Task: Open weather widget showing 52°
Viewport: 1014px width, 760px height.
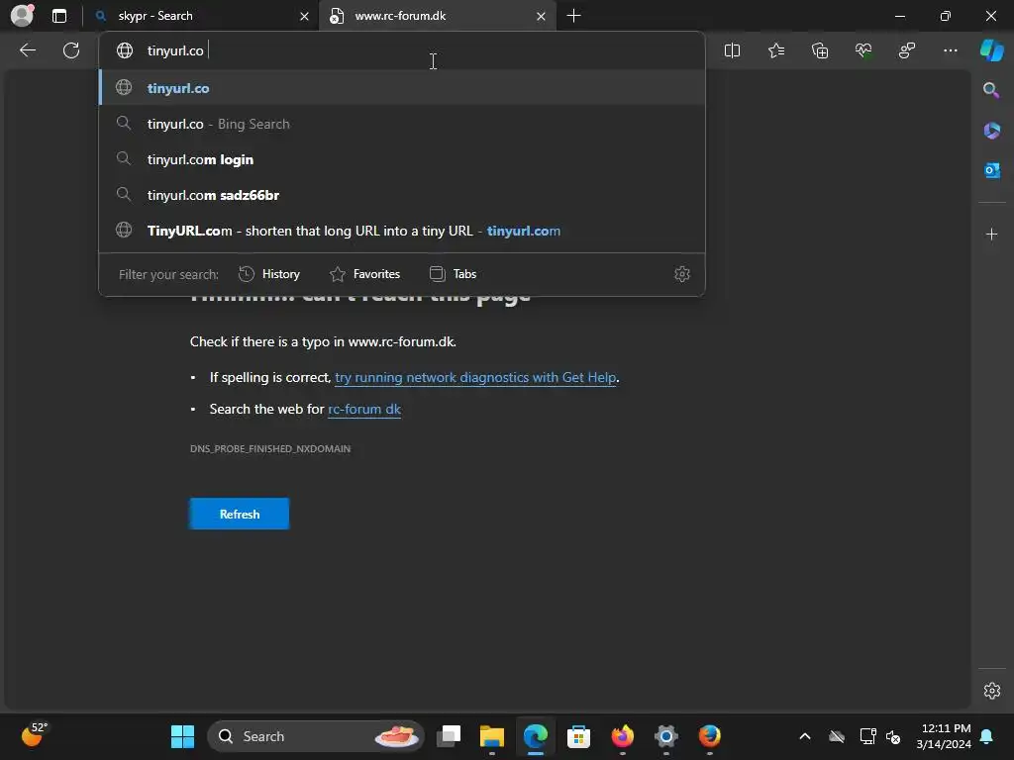Action: (x=34, y=735)
